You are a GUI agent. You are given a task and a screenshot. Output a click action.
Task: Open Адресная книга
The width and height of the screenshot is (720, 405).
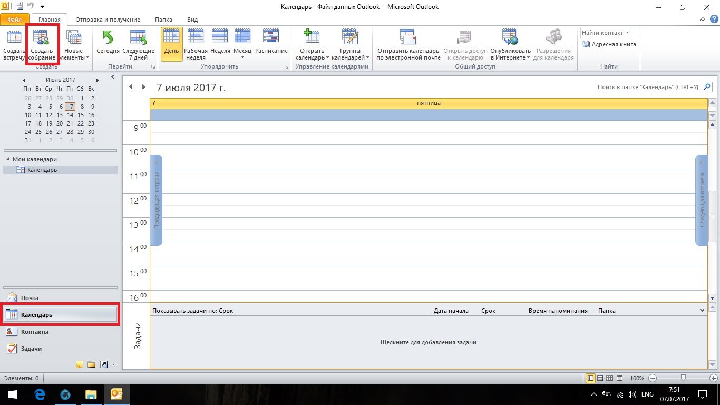[x=609, y=45]
